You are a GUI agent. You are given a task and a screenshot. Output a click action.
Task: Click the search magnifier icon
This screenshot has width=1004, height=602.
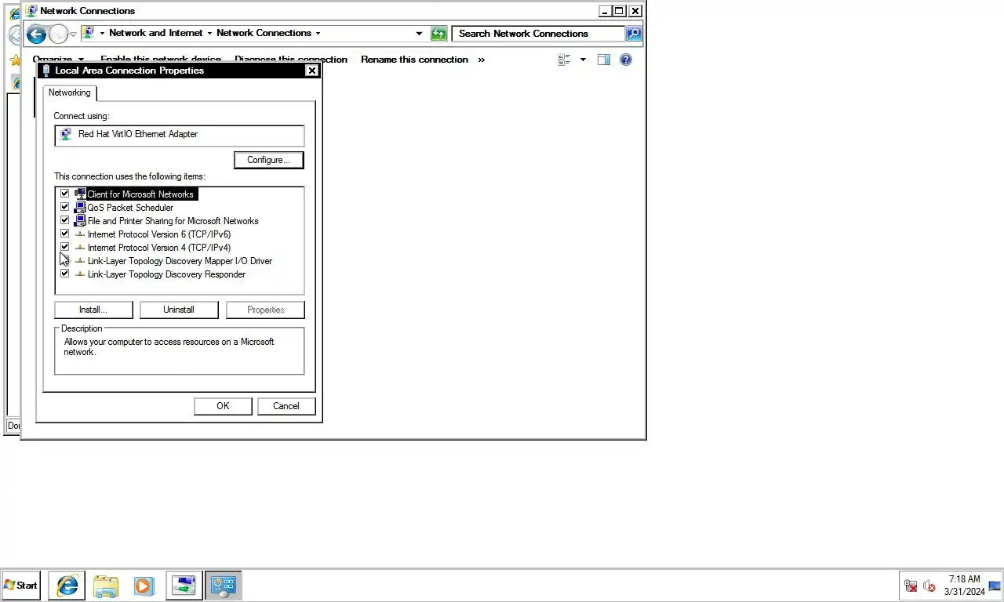[x=634, y=34]
